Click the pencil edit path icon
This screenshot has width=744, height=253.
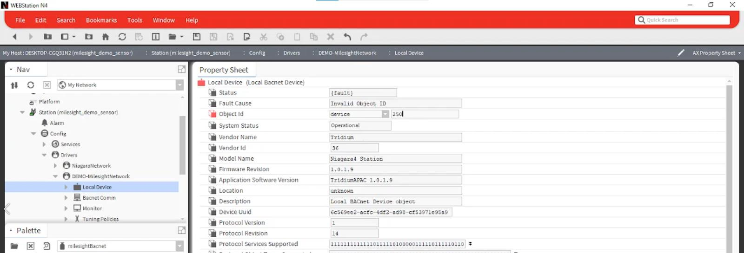pos(681,53)
